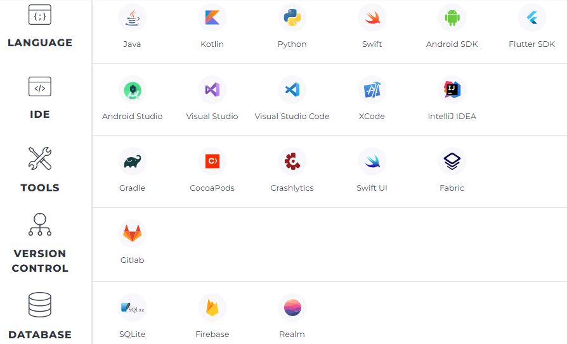This screenshot has height=344, width=567.
Task: Click the "XCode" text label
Action: [372, 117]
